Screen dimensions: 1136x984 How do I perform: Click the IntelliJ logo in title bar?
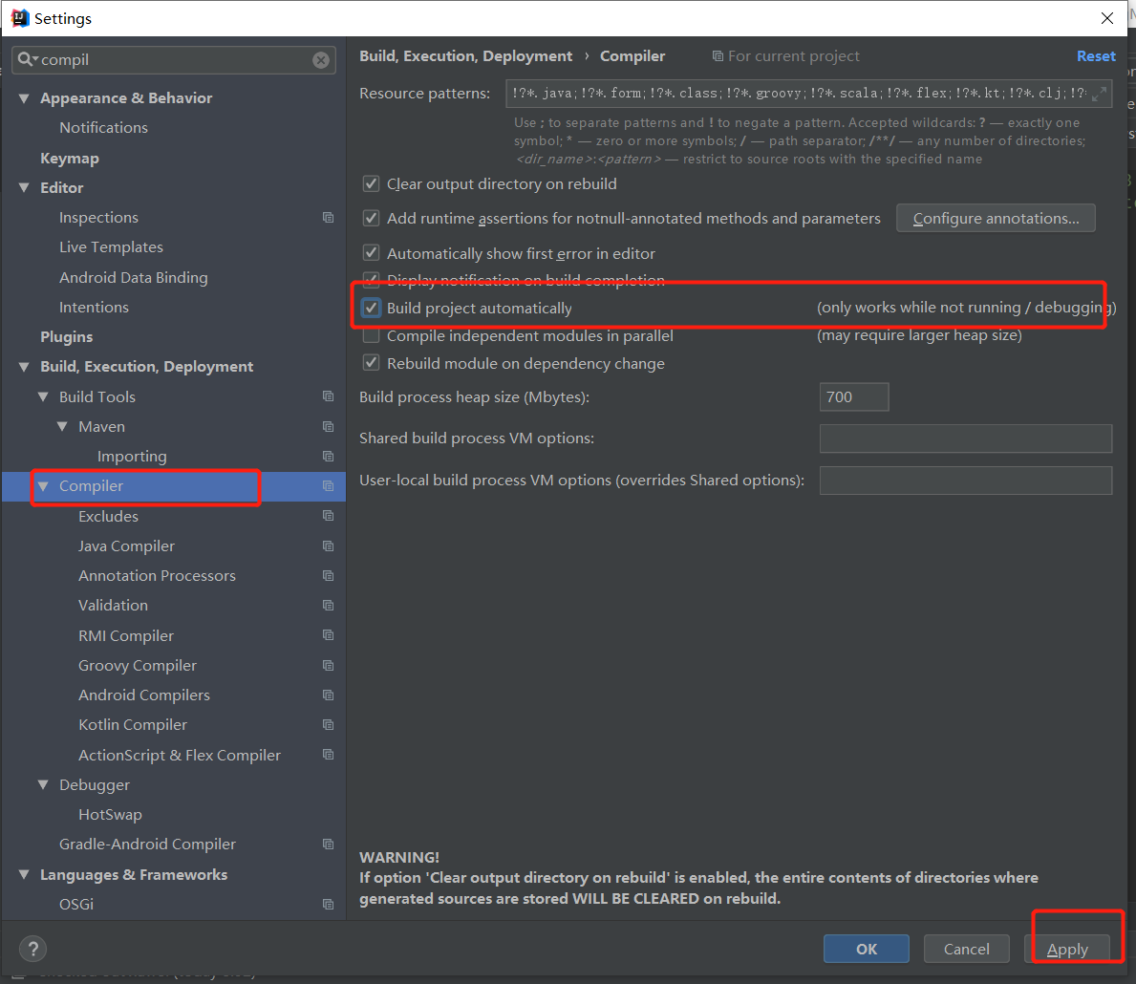coord(19,18)
